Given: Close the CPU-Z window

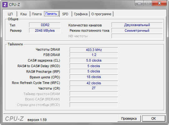Looking at the screenshot, I should [159, 3].
